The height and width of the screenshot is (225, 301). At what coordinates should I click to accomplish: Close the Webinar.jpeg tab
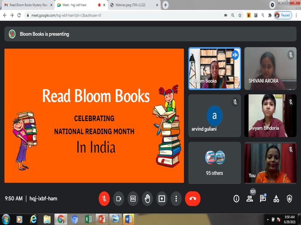(157, 5)
